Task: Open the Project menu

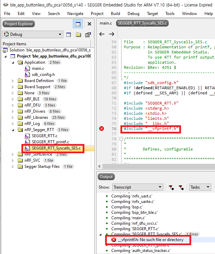Action: tap(97, 14)
